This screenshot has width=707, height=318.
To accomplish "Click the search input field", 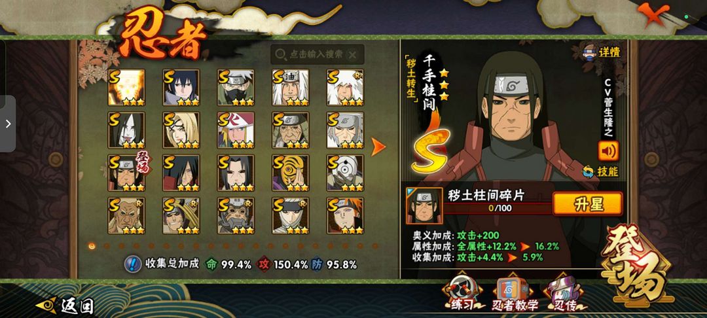I will click(x=317, y=54).
